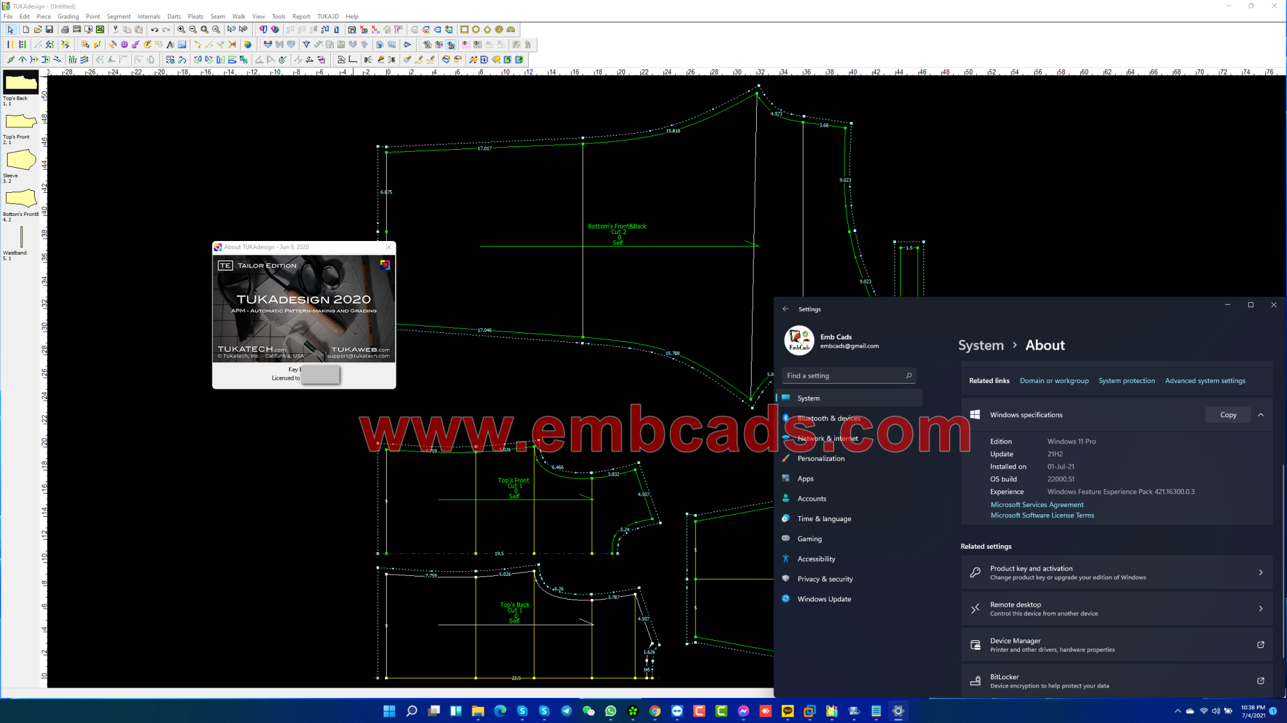This screenshot has height=723, width=1287.
Task: Open the Export to Excel tool
Action: pos(100,30)
